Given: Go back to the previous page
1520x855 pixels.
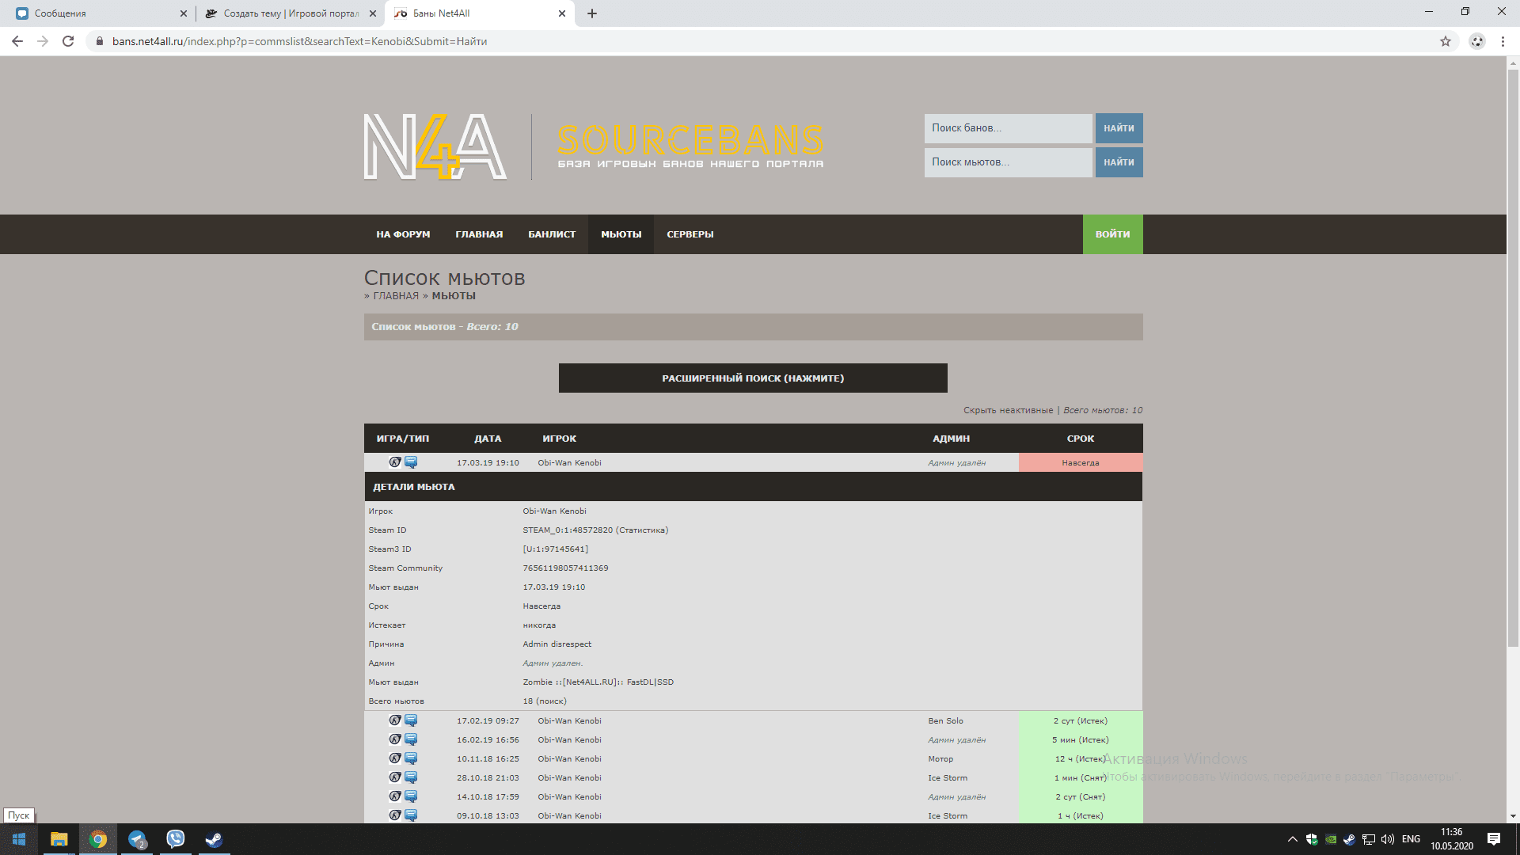Looking at the screenshot, I should (17, 41).
